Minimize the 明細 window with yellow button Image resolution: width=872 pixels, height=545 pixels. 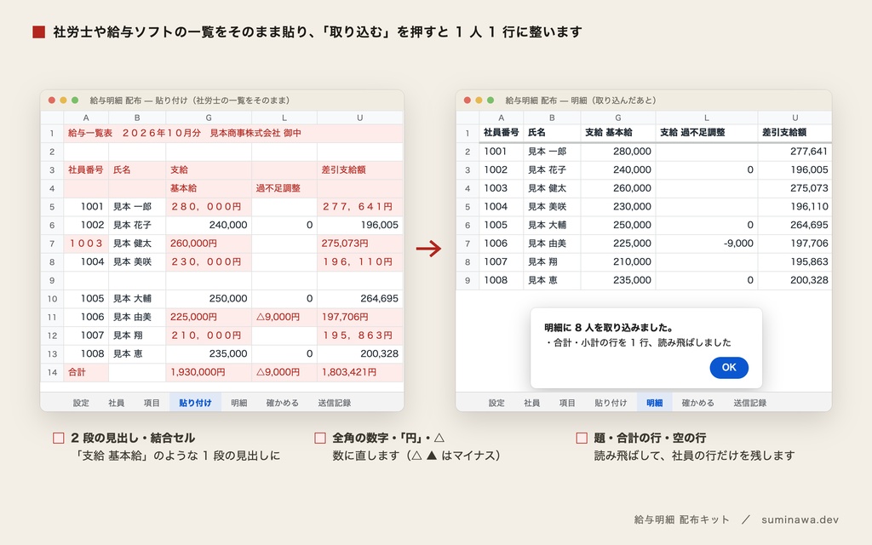[479, 100]
